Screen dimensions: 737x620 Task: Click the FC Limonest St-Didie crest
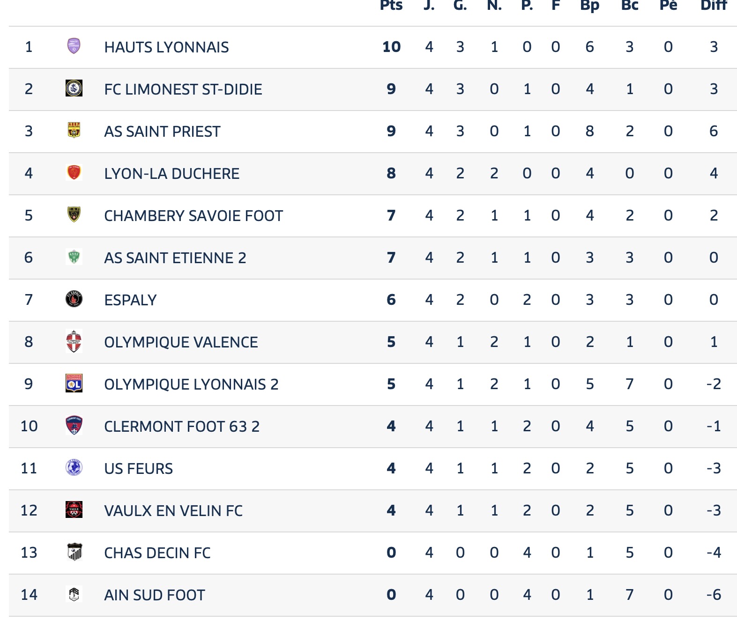(74, 88)
